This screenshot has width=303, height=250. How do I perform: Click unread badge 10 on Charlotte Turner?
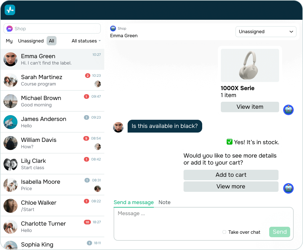[87, 222]
